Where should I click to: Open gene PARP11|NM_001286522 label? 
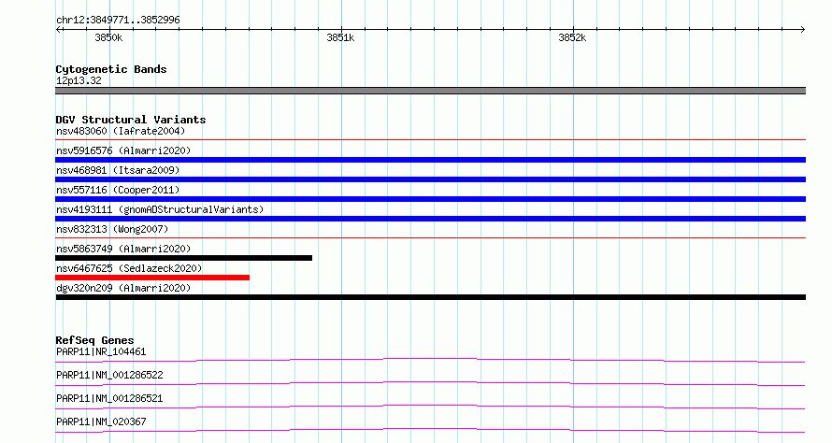(x=109, y=375)
